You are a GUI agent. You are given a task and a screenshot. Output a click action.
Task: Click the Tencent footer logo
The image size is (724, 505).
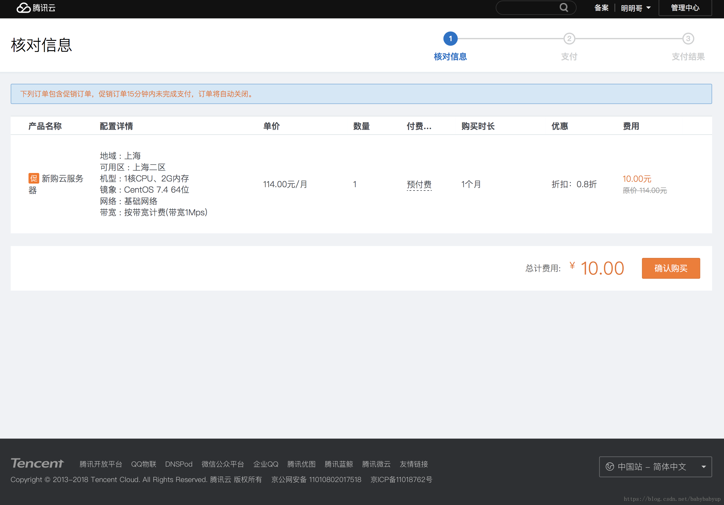pyautogui.click(x=37, y=463)
